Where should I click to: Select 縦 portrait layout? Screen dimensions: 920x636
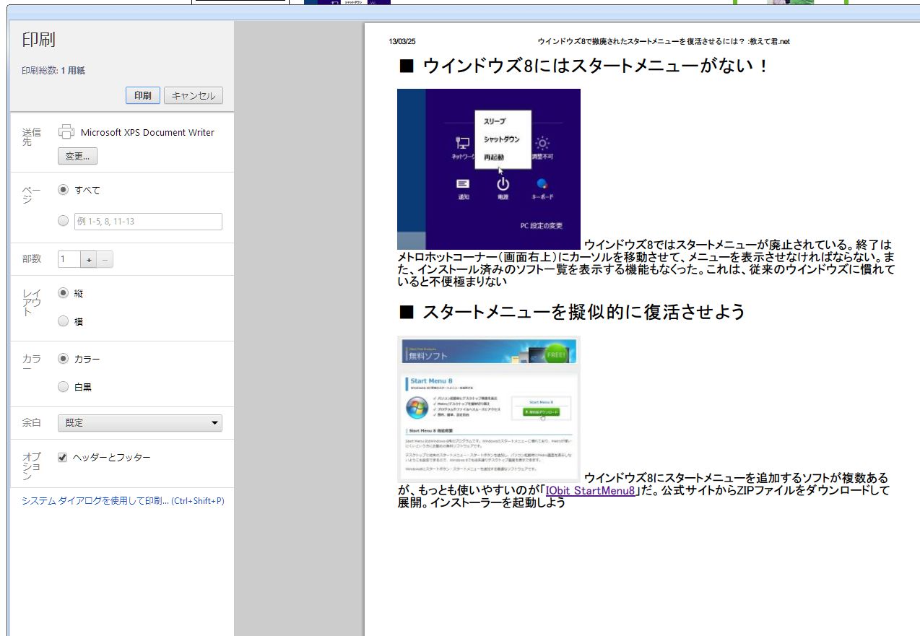(x=63, y=293)
